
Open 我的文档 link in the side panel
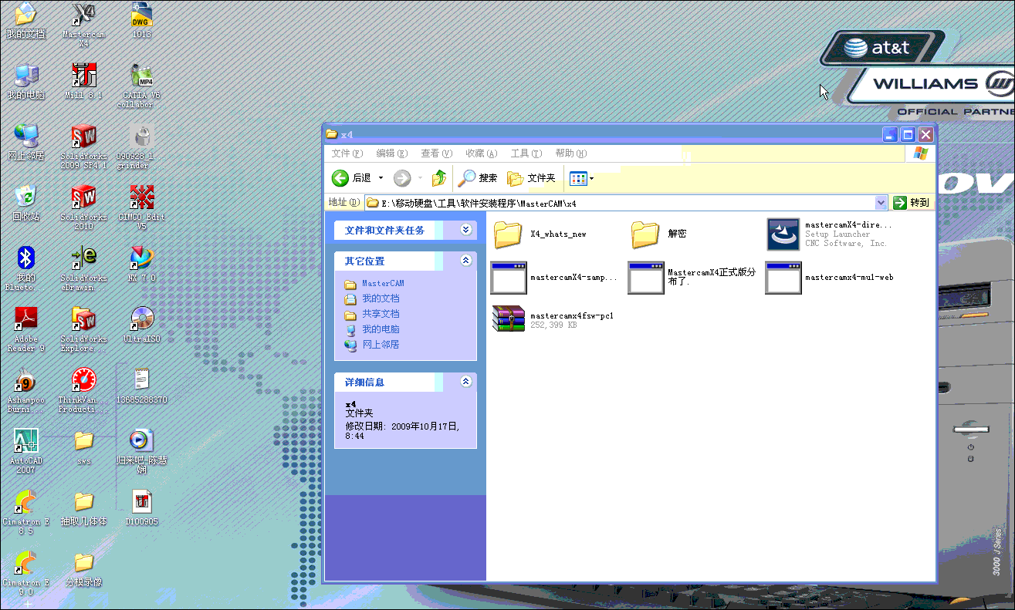[381, 298]
